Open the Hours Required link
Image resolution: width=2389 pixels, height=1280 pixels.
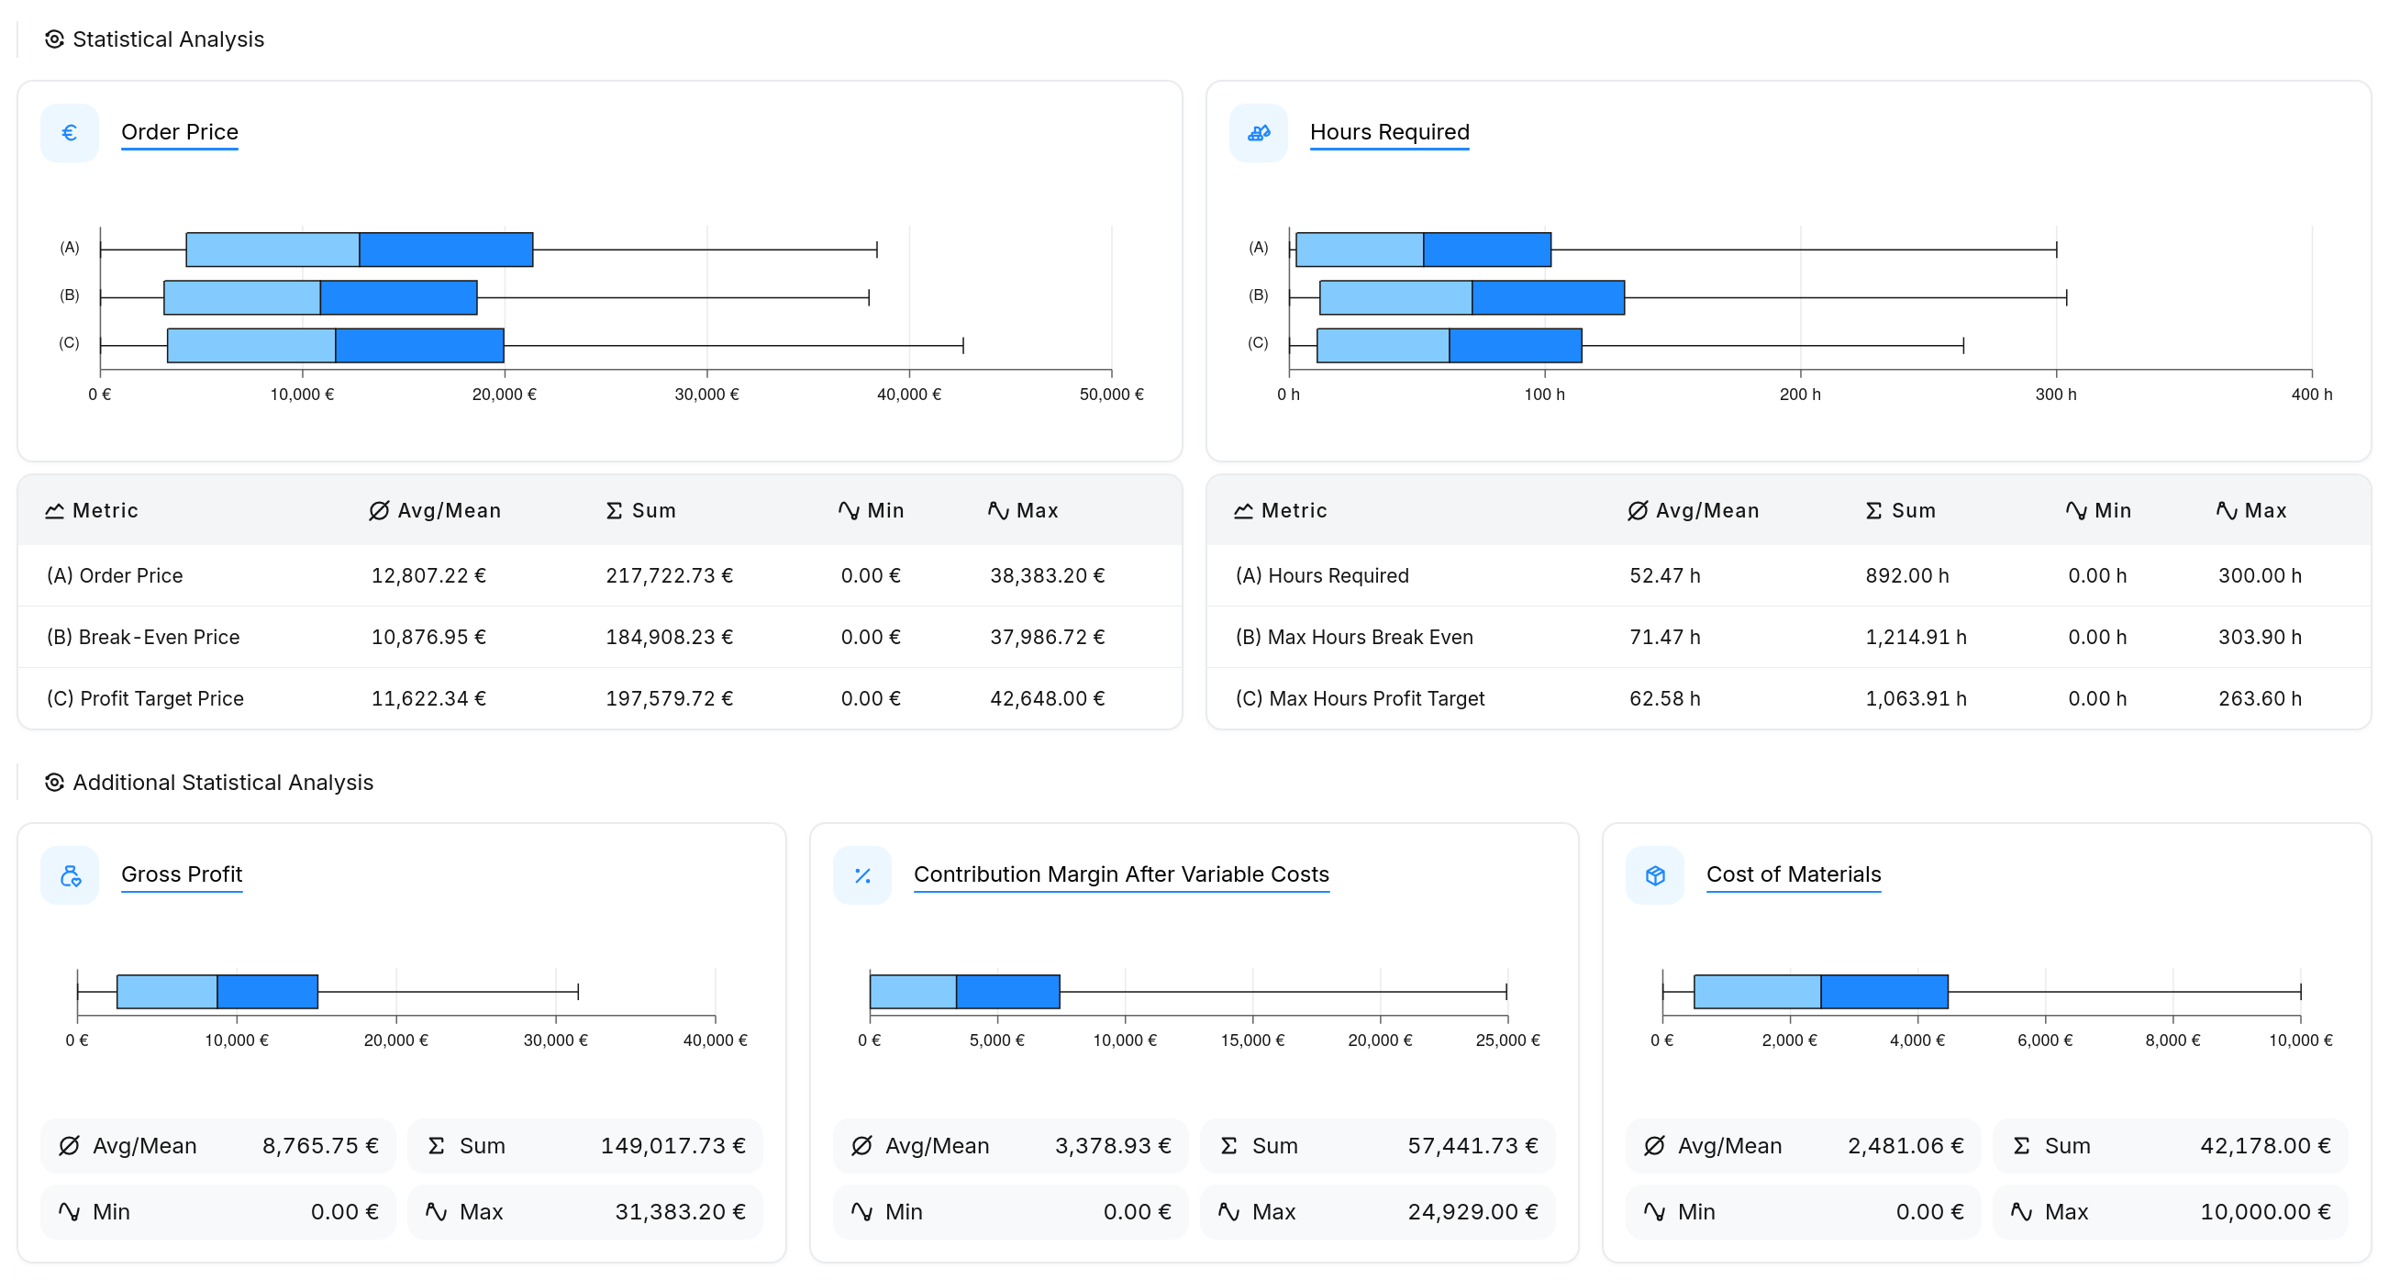pos(1389,132)
